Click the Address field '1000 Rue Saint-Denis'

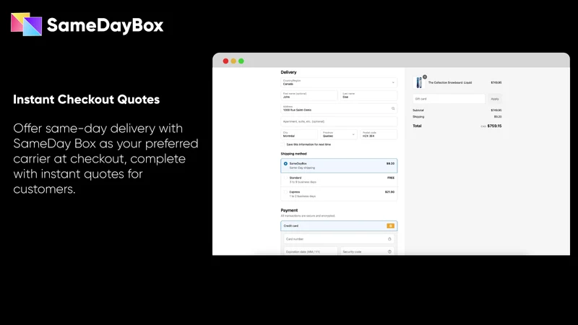click(x=339, y=108)
